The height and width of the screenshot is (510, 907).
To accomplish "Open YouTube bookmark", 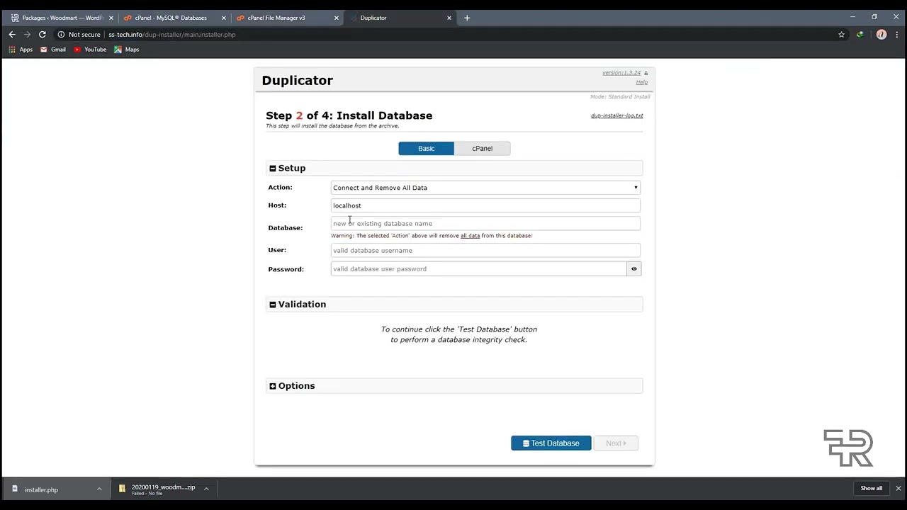I will click(90, 50).
